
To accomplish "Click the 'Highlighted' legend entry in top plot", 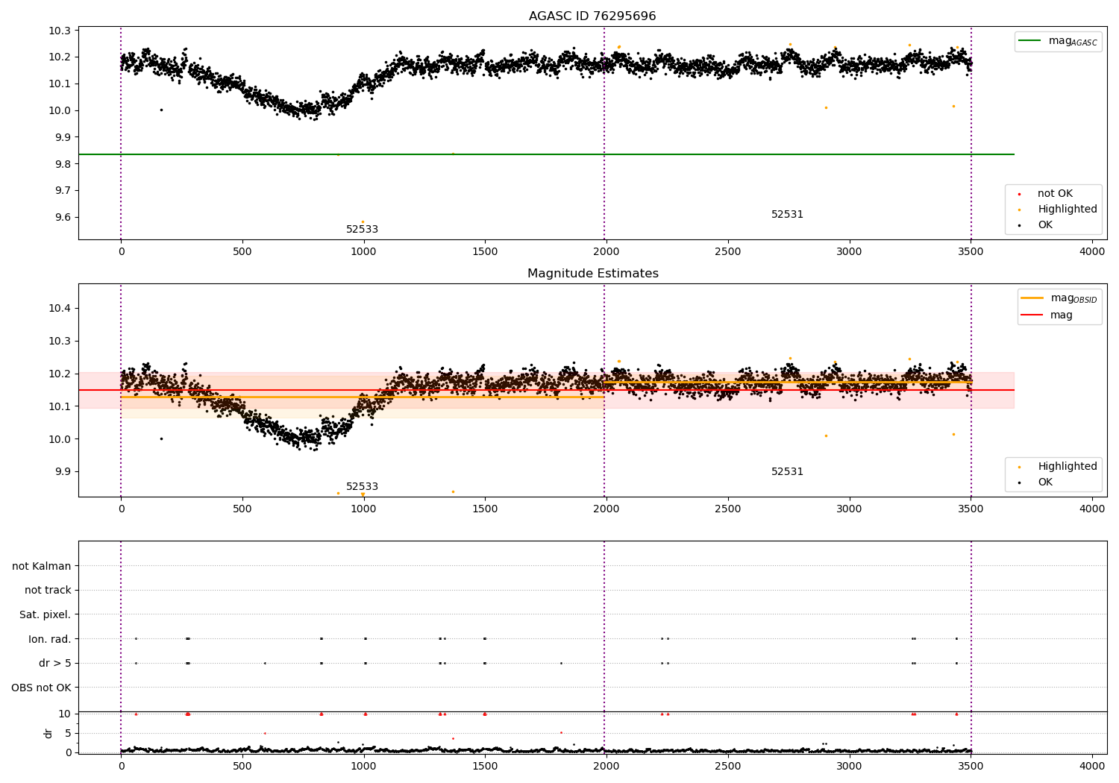I will (x=1059, y=210).
